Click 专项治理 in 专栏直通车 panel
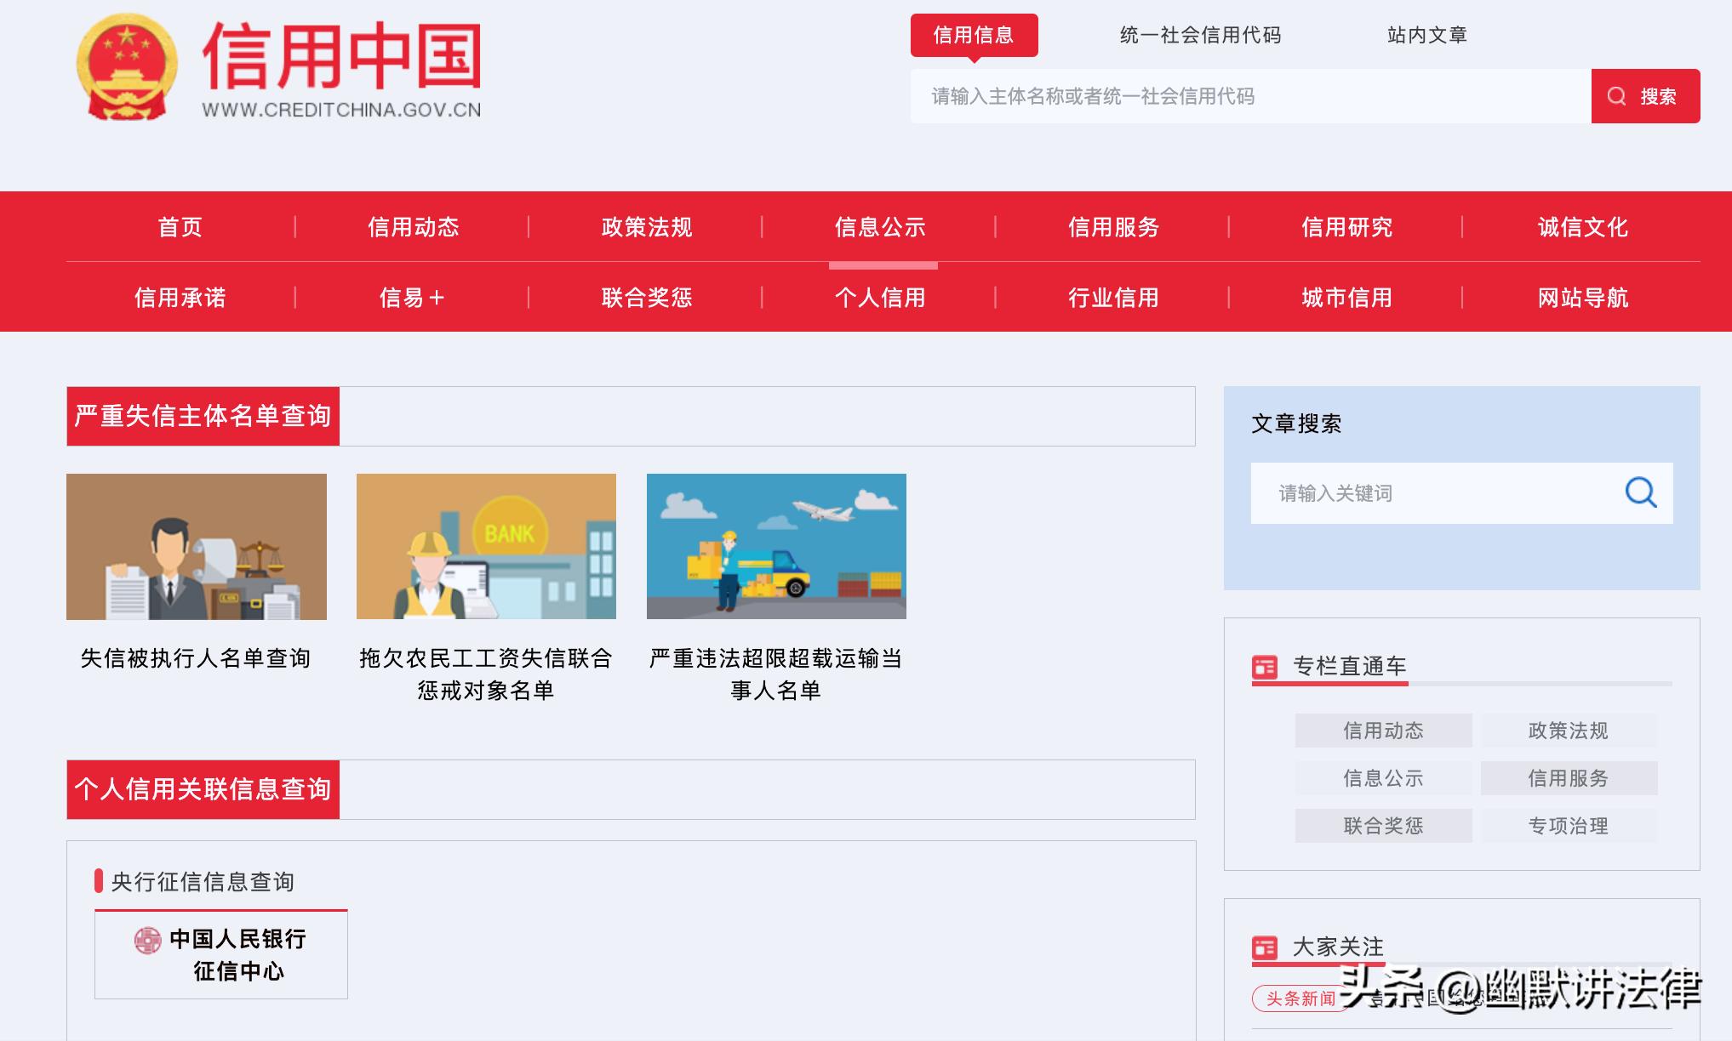The height and width of the screenshot is (1041, 1732). point(1569,825)
